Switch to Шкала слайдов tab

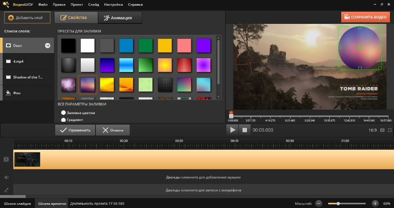[17, 204]
